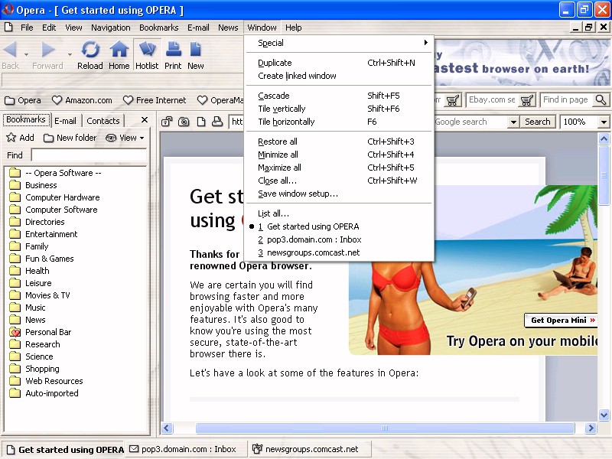Click the Find in page magnifier icon
Viewport: 612px width, 459px height.
point(601,100)
